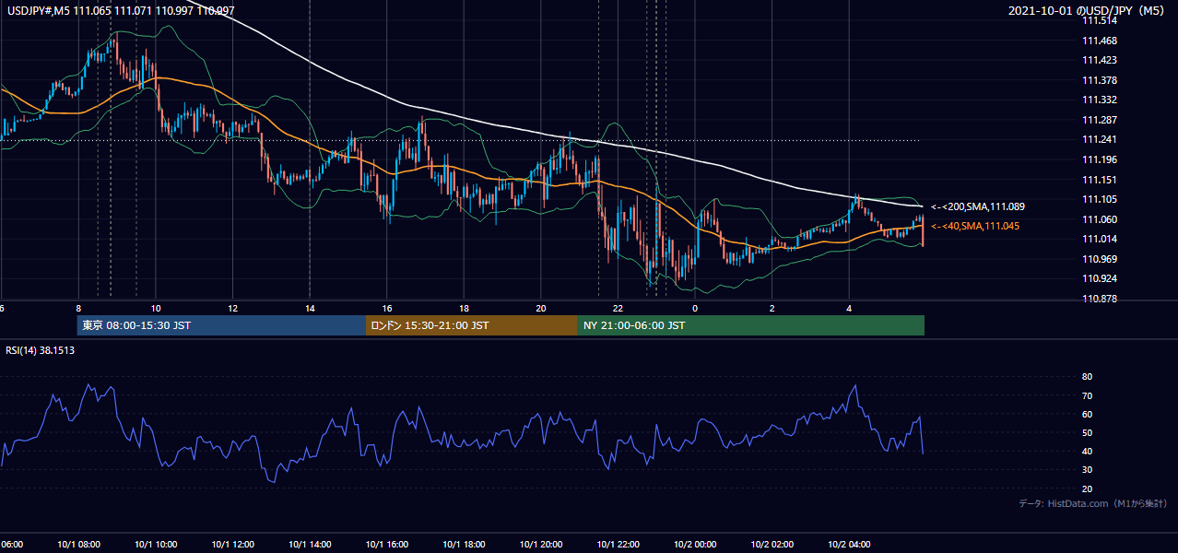The image size is (1178, 553).
Task: Click the 10/1 14:00 time axis label
Action: pos(310,545)
